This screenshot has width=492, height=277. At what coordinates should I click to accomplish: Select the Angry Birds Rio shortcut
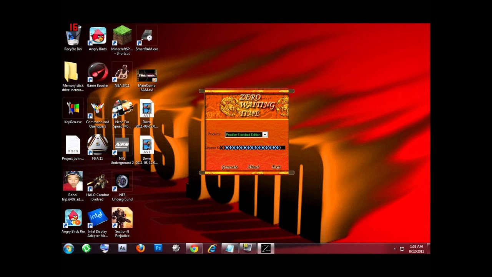pyautogui.click(x=73, y=220)
